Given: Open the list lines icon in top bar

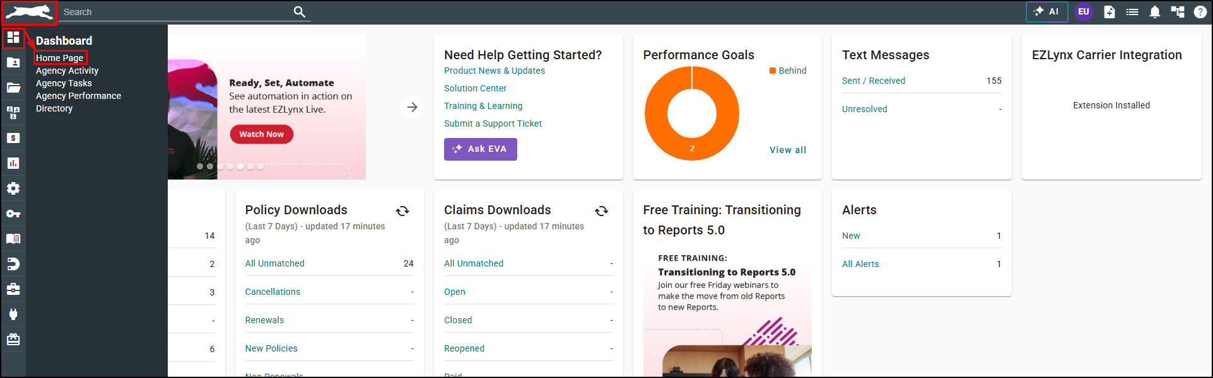Looking at the screenshot, I should (x=1132, y=12).
